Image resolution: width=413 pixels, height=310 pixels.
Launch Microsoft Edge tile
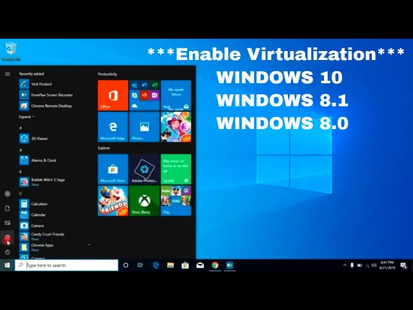[113, 127]
